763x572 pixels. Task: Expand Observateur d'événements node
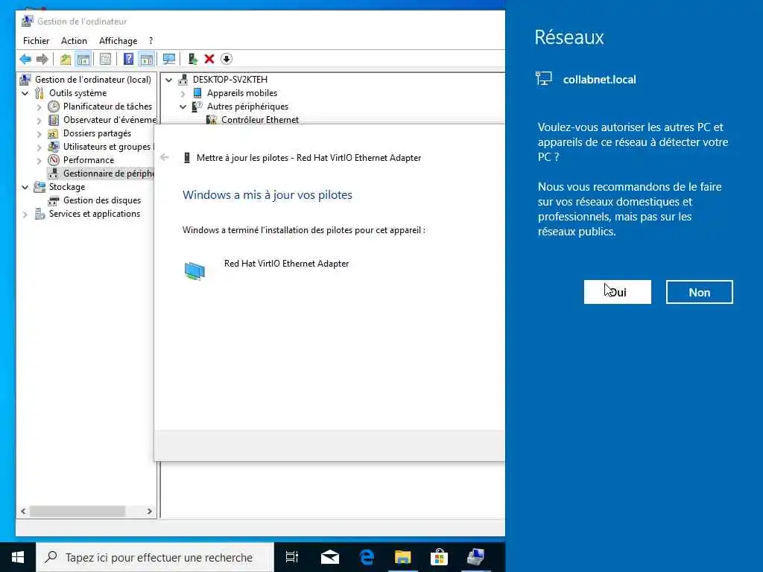[x=39, y=120]
